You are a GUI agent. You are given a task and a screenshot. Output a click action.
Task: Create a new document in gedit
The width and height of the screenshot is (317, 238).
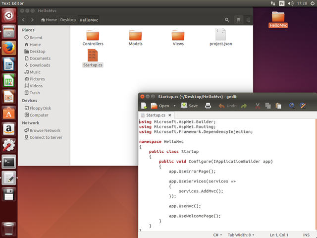(x=144, y=106)
